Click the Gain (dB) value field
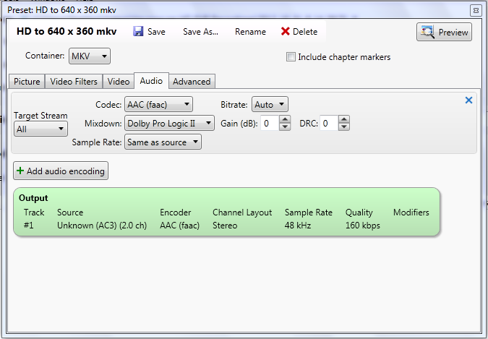 [x=270, y=124]
